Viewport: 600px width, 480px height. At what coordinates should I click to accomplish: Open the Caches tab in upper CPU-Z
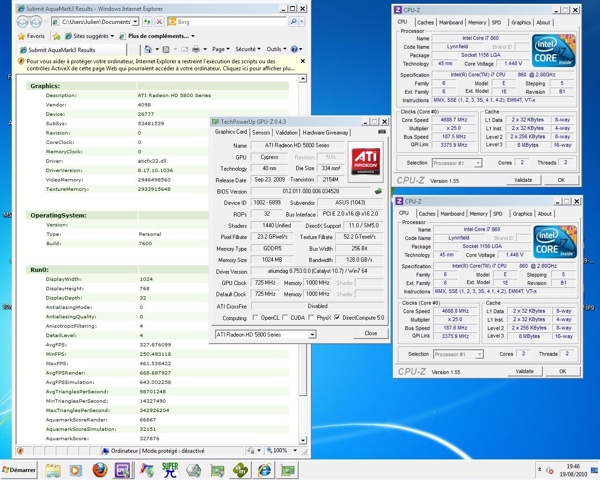click(425, 22)
